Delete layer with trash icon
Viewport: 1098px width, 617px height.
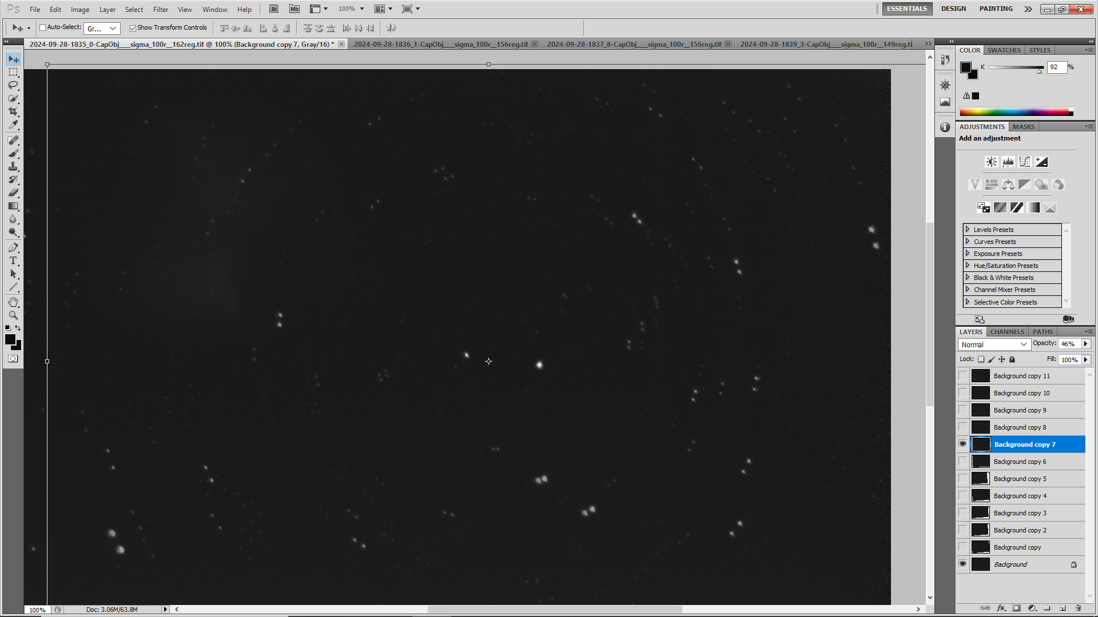coord(1078,608)
